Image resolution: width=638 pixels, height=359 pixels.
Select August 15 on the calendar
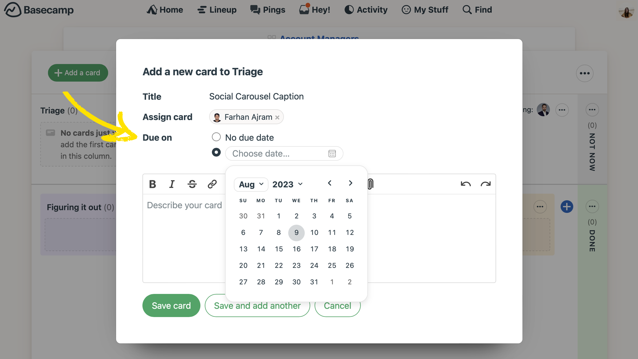click(x=279, y=248)
